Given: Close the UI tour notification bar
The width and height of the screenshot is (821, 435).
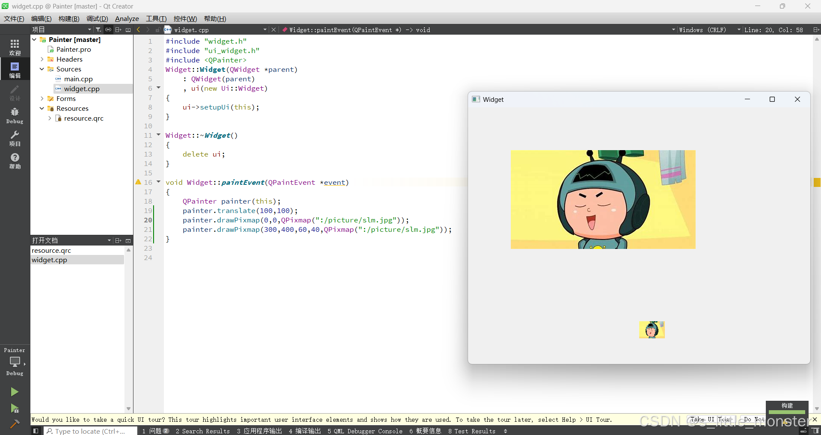Looking at the screenshot, I should (x=815, y=419).
